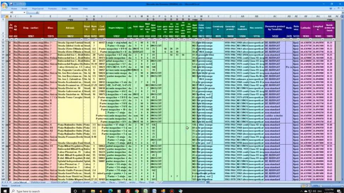
Task: Click the ENG language indicator in system tray
Action: [320, 191]
